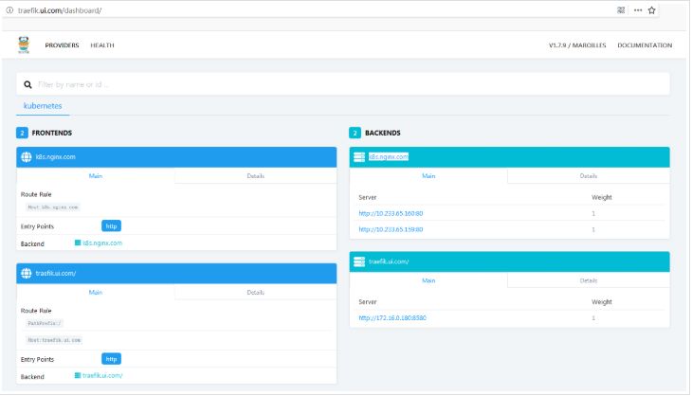This screenshot has width=692, height=396.
Task: Click globe icon of k8s.nginx.com frontend
Action: [27, 157]
